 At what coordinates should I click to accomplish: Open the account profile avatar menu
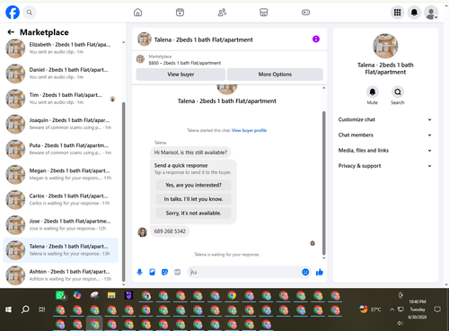click(x=431, y=13)
